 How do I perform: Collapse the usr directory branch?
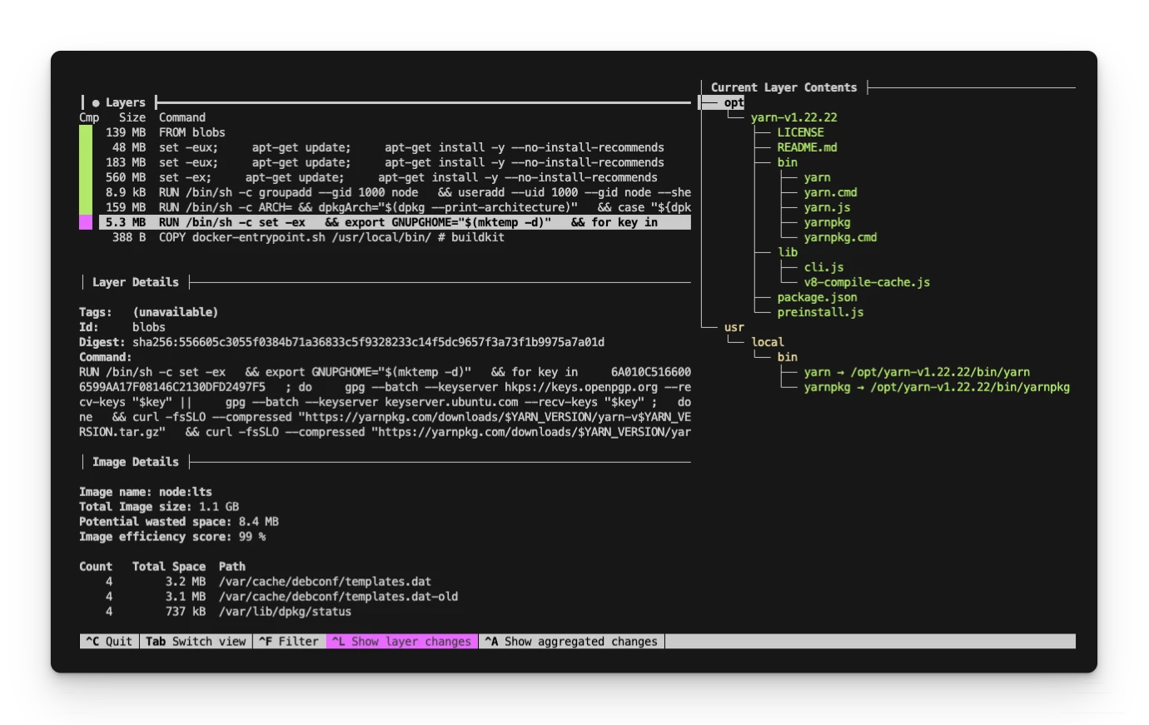734,326
